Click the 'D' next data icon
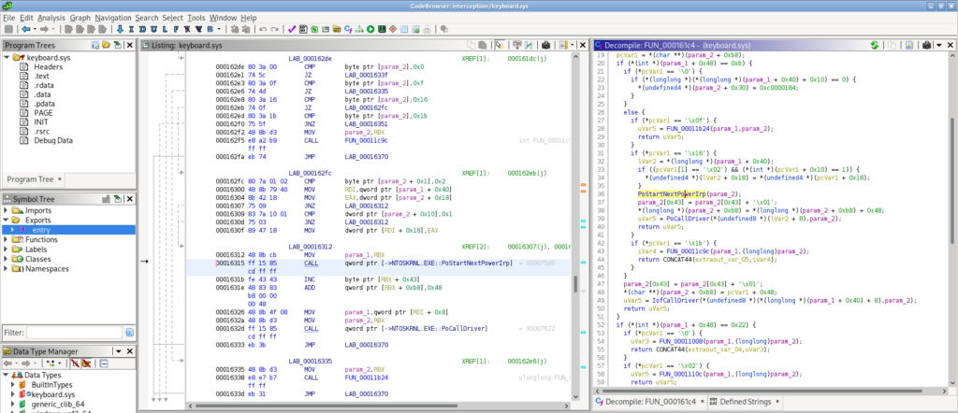Image resolution: width=958 pixels, height=413 pixels. [x=140, y=29]
